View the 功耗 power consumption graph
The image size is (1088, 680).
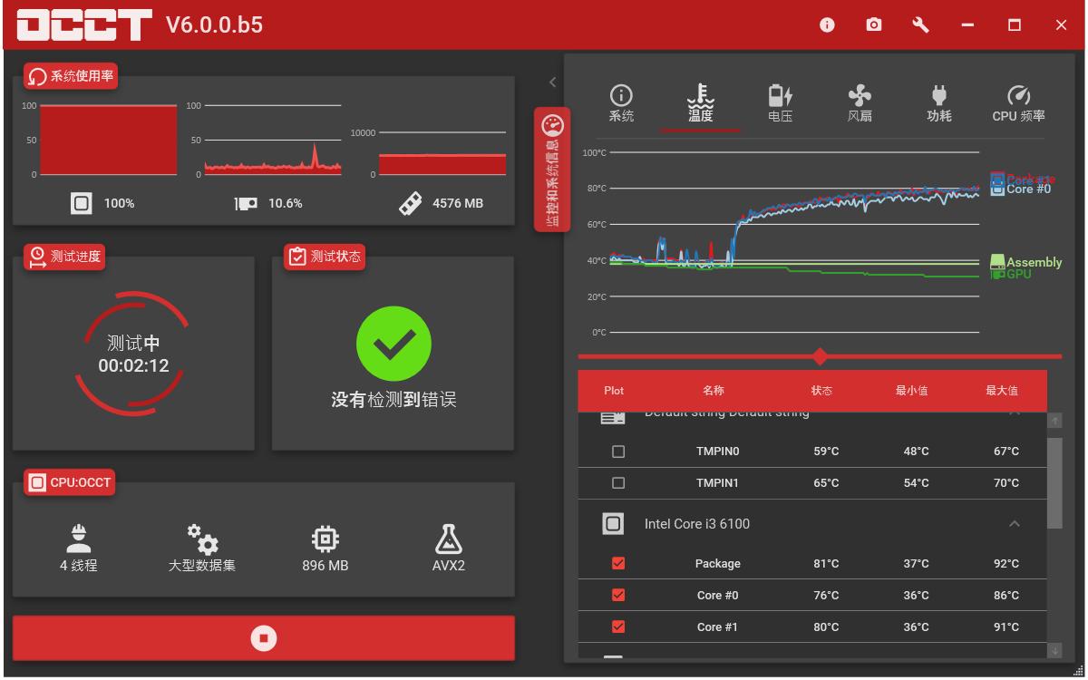939,100
